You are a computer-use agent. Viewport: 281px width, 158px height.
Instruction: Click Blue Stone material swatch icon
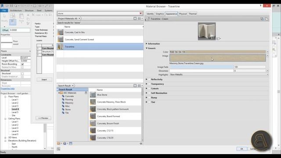pos(93,95)
